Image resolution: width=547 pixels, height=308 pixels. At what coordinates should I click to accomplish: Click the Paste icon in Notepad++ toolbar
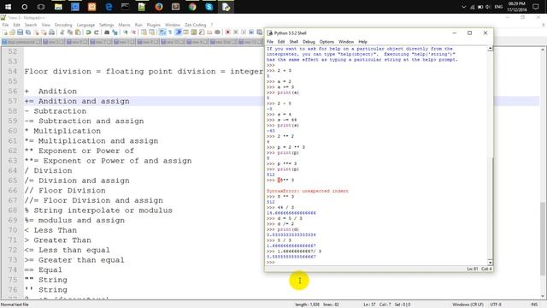pyautogui.click(x=78, y=33)
